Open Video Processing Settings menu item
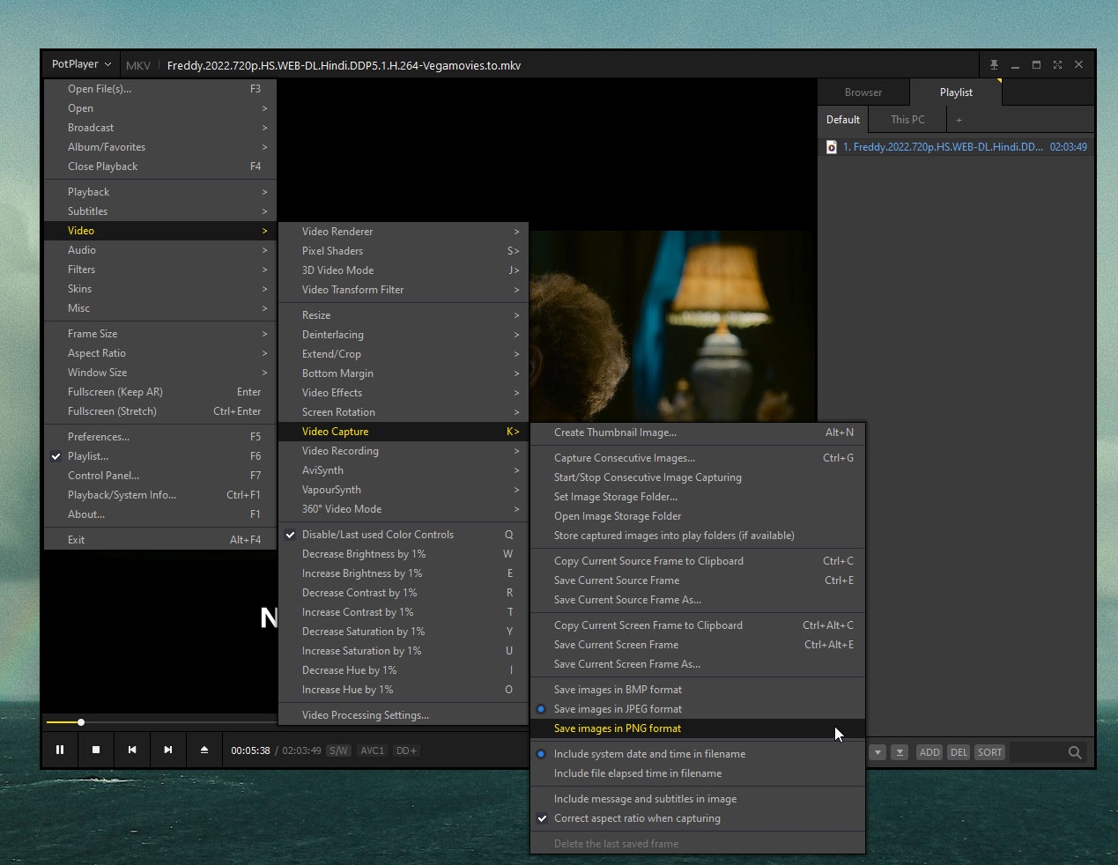 click(365, 714)
